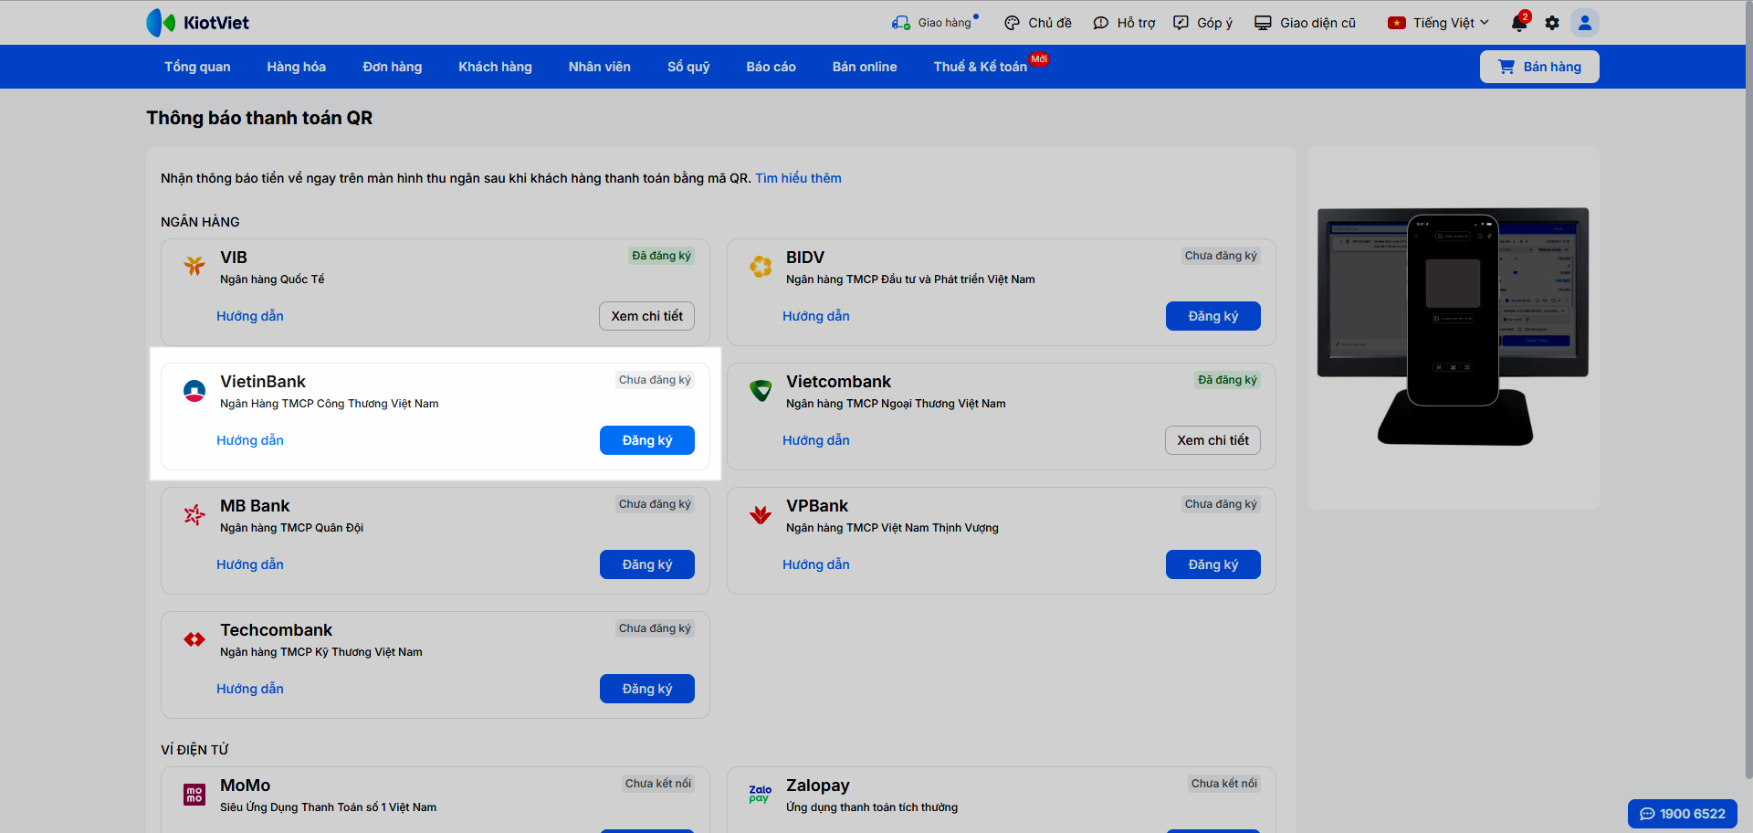Screen dimensions: 1753x833
Task: Open the Tổng quan menu
Action: click(197, 67)
